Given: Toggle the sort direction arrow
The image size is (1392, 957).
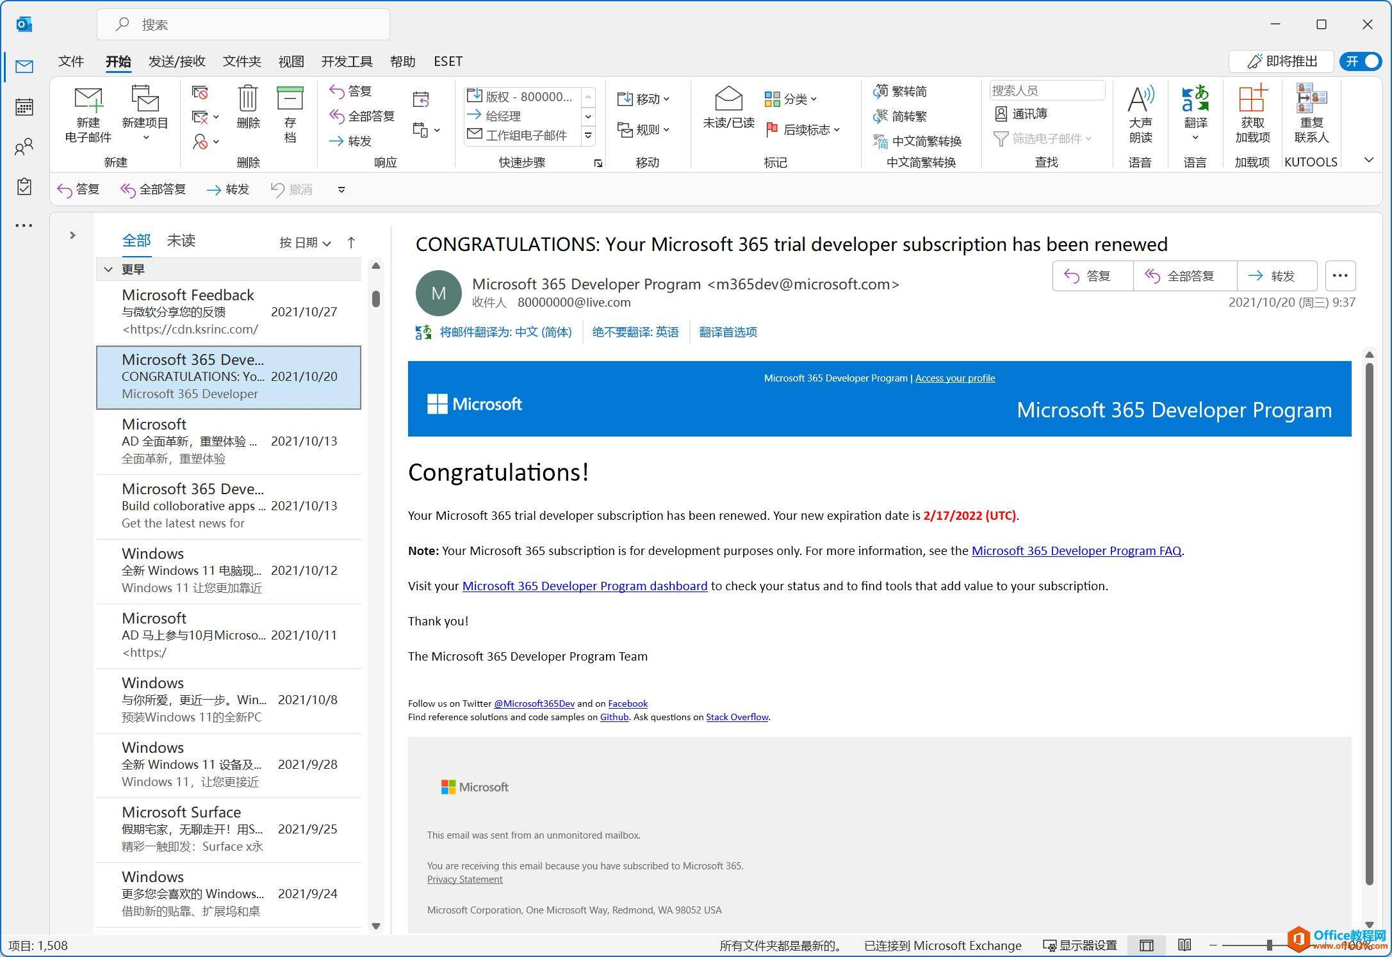Looking at the screenshot, I should pyautogui.click(x=351, y=243).
